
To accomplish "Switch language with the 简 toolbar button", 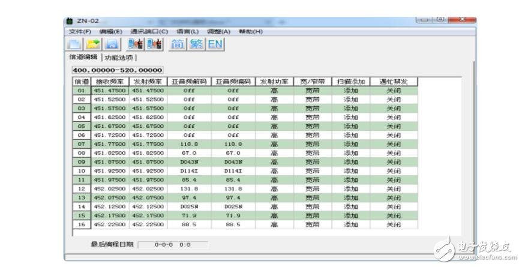I will coord(178,44).
